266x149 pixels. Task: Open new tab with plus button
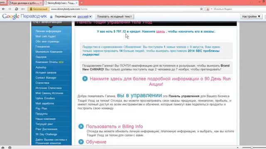[x=81, y=3]
